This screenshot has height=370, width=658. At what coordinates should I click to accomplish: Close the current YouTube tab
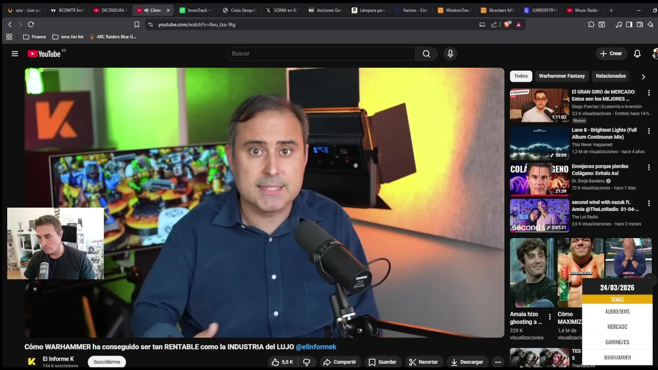click(168, 10)
